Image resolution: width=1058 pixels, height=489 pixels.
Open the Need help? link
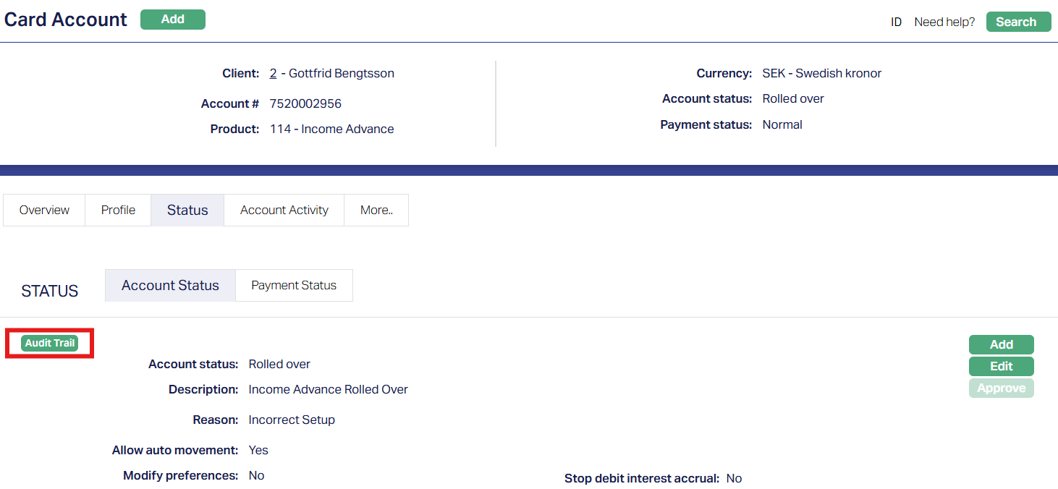(x=944, y=22)
